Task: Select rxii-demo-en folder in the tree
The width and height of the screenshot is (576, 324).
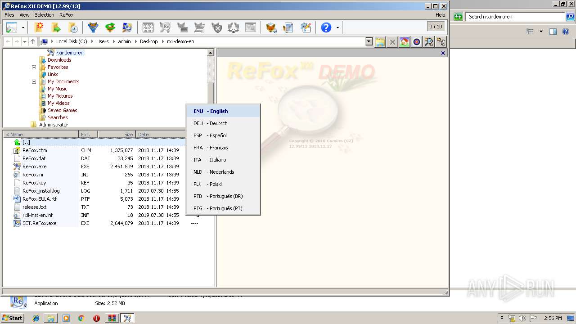Action: [x=70, y=53]
